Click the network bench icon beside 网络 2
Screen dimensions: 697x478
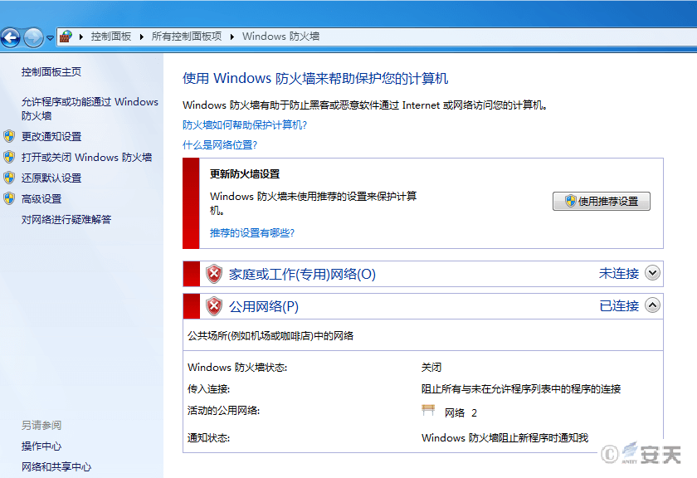[428, 411]
